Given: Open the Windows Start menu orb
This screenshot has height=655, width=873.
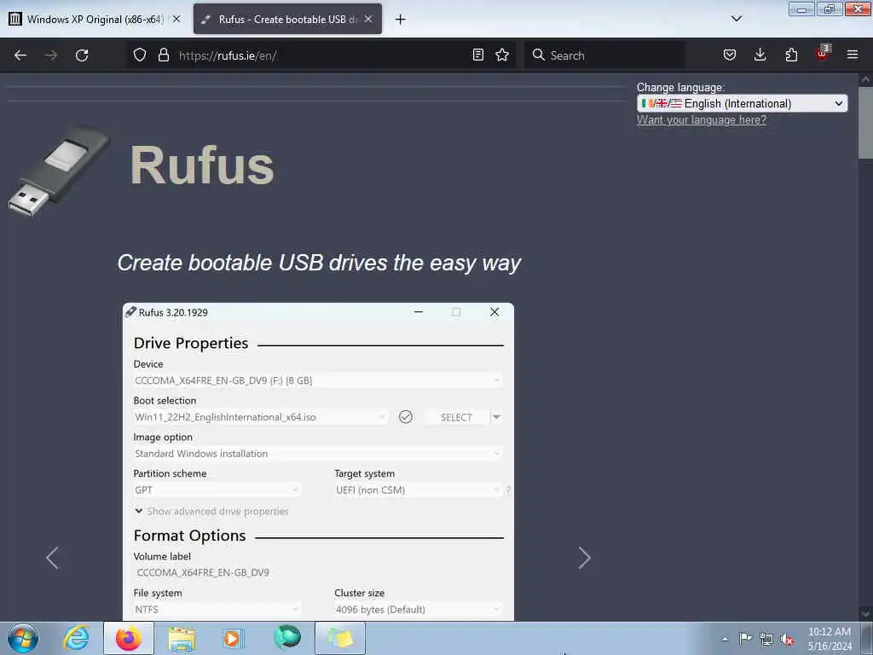Looking at the screenshot, I should [23, 638].
